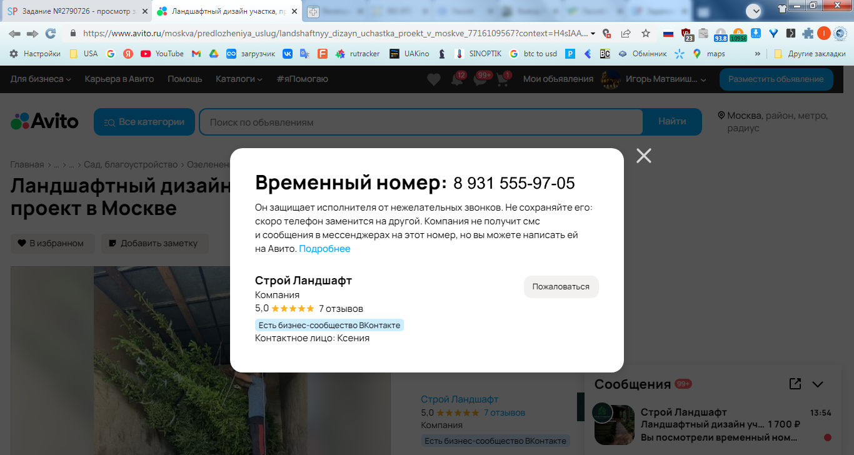
Task: Open the Gmail bookmark icon
Action: click(196, 54)
